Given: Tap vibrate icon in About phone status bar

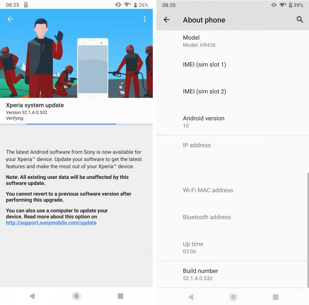Looking at the screenshot, I should 274,5.
